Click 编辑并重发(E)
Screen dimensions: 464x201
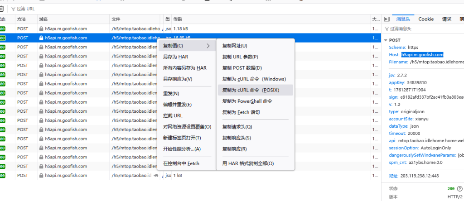point(187,105)
